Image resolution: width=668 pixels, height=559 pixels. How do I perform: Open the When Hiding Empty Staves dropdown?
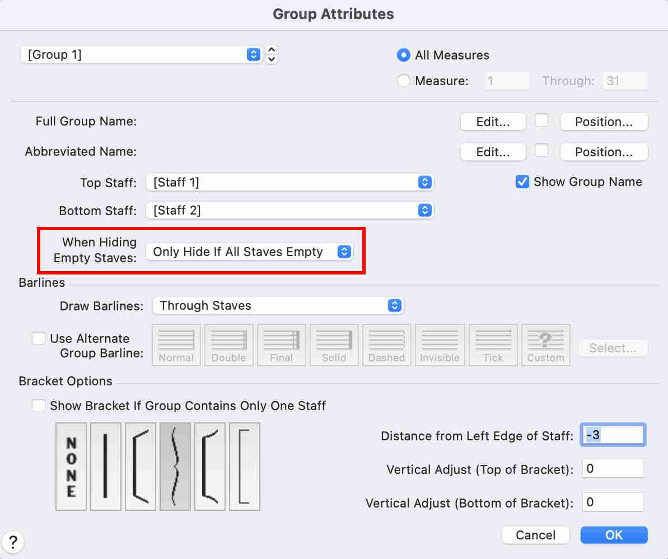click(249, 252)
